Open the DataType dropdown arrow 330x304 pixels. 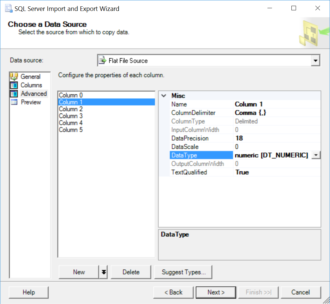(316, 155)
